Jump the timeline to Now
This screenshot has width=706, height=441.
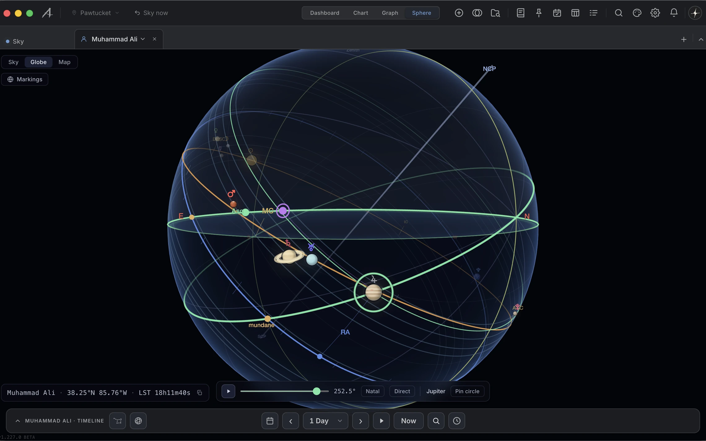pyautogui.click(x=408, y=421)
